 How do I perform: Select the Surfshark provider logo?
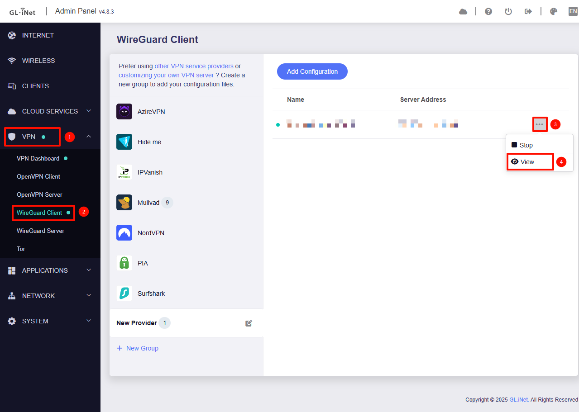coord(124,294)
